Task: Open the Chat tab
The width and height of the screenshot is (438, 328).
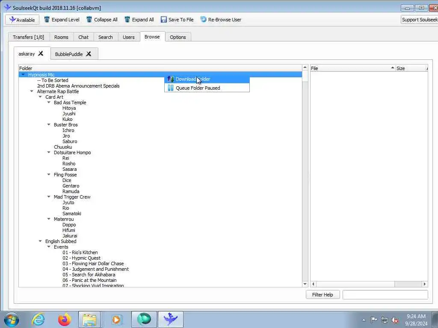Action: click(83, 37)
